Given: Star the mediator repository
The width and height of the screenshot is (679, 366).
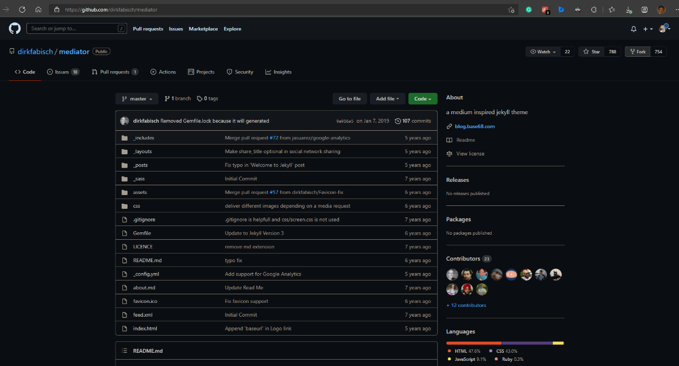Looking at the screenshot, I should click(592, 52).
